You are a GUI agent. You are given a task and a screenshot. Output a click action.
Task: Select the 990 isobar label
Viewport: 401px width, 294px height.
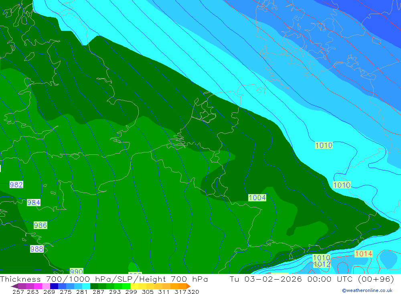tap(77, 271)
